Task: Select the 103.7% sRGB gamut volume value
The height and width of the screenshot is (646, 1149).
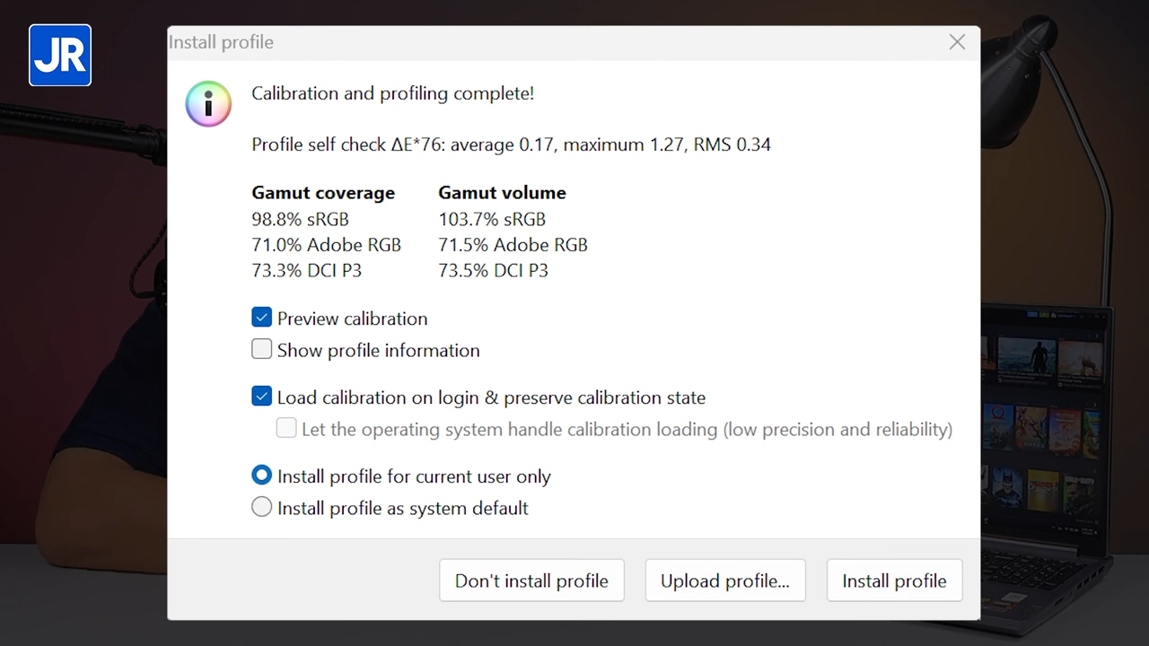Action: pyautogui.click(x=492, y=219)
